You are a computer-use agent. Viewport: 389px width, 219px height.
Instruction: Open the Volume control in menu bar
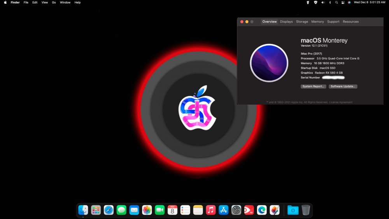point(323,2)
